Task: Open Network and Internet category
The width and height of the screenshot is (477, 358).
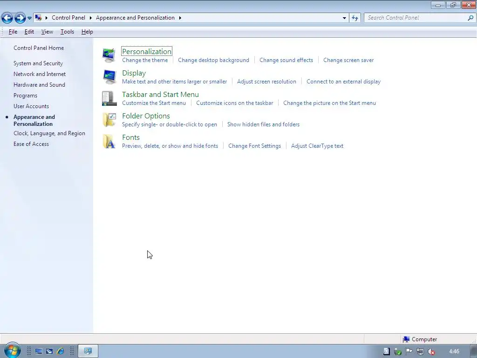Action: point(40,74)
